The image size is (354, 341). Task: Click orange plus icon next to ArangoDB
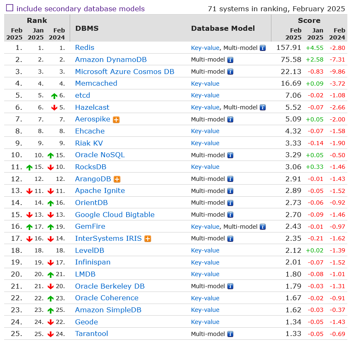117,179
